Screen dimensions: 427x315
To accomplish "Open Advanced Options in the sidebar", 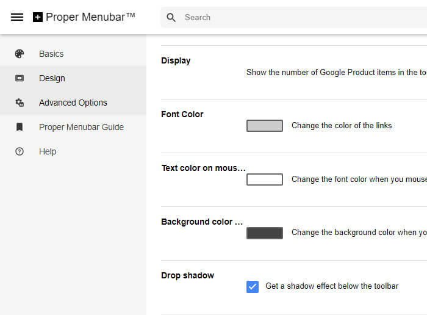I will point(73,103).
